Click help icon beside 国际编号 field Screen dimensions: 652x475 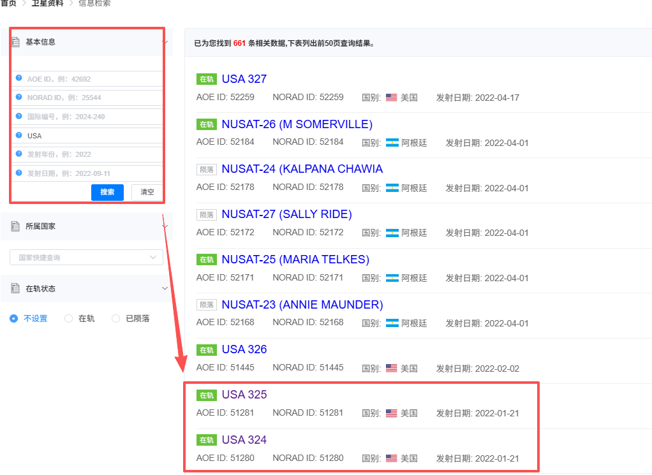[19, 117]
